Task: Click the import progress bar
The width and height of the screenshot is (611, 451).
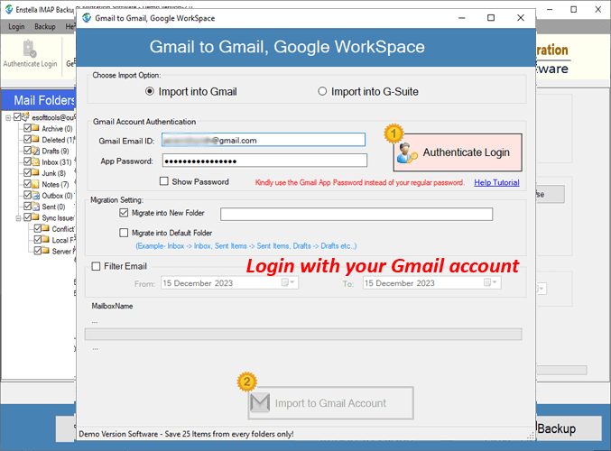Action: pyautogui.click(x=303, y=334)
